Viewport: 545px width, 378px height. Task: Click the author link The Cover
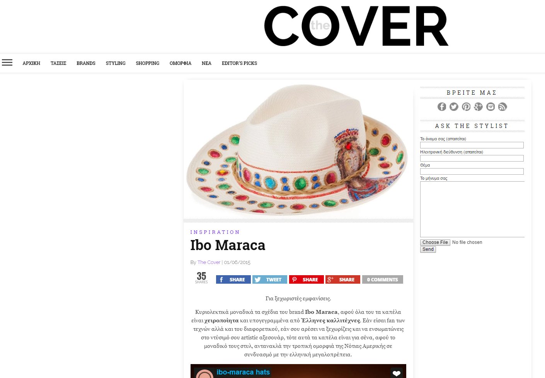tap(209, 262)
